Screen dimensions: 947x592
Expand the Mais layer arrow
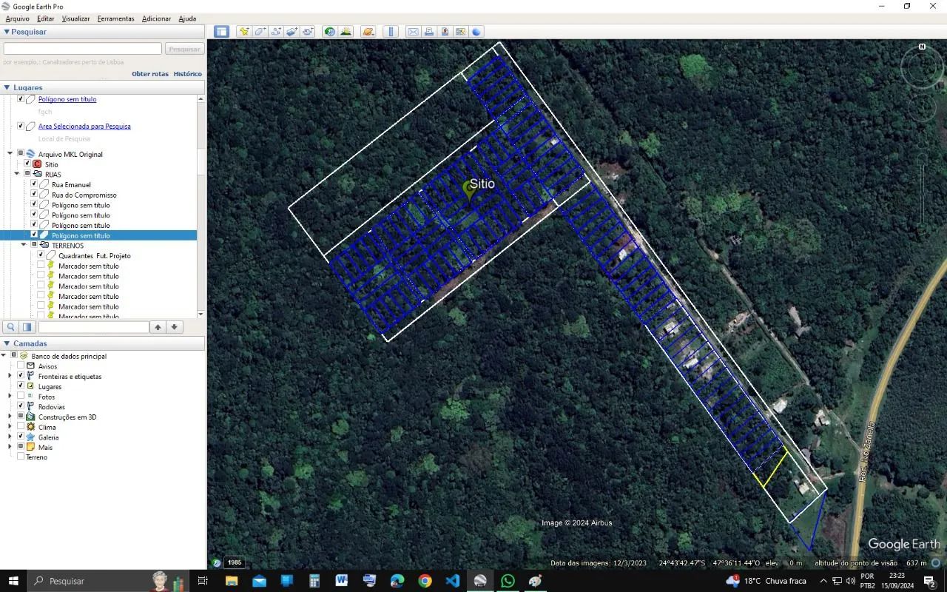[10, 447]
